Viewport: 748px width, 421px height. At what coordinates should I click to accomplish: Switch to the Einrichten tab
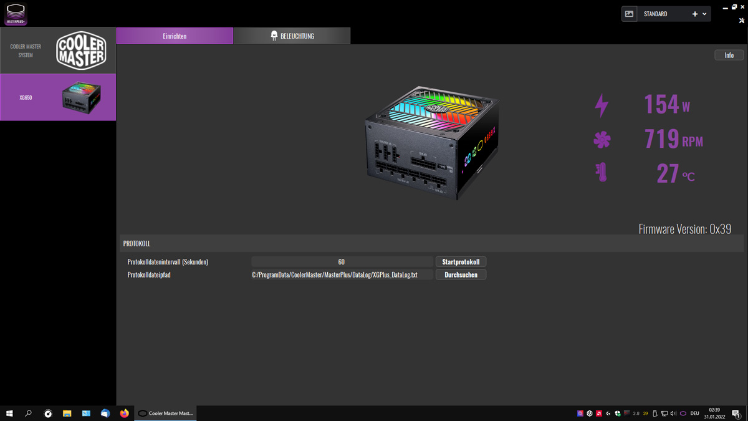175,36
